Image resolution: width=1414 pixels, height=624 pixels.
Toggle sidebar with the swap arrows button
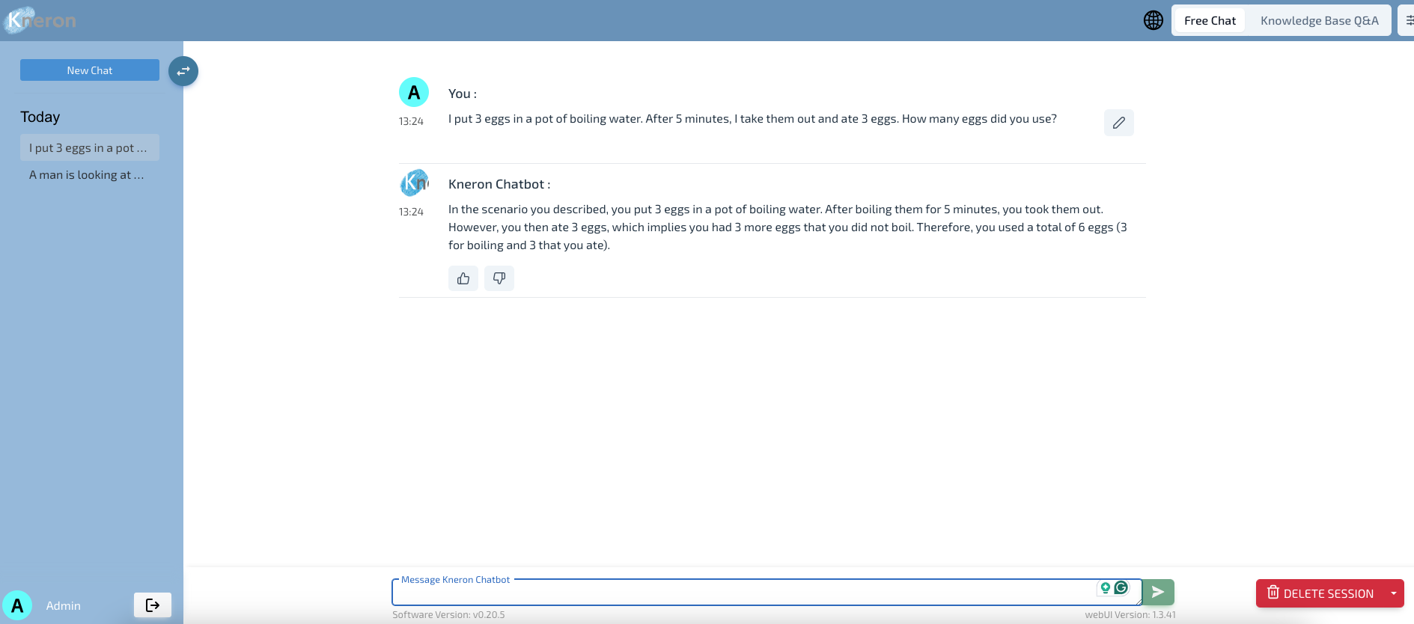pos(183,71)
